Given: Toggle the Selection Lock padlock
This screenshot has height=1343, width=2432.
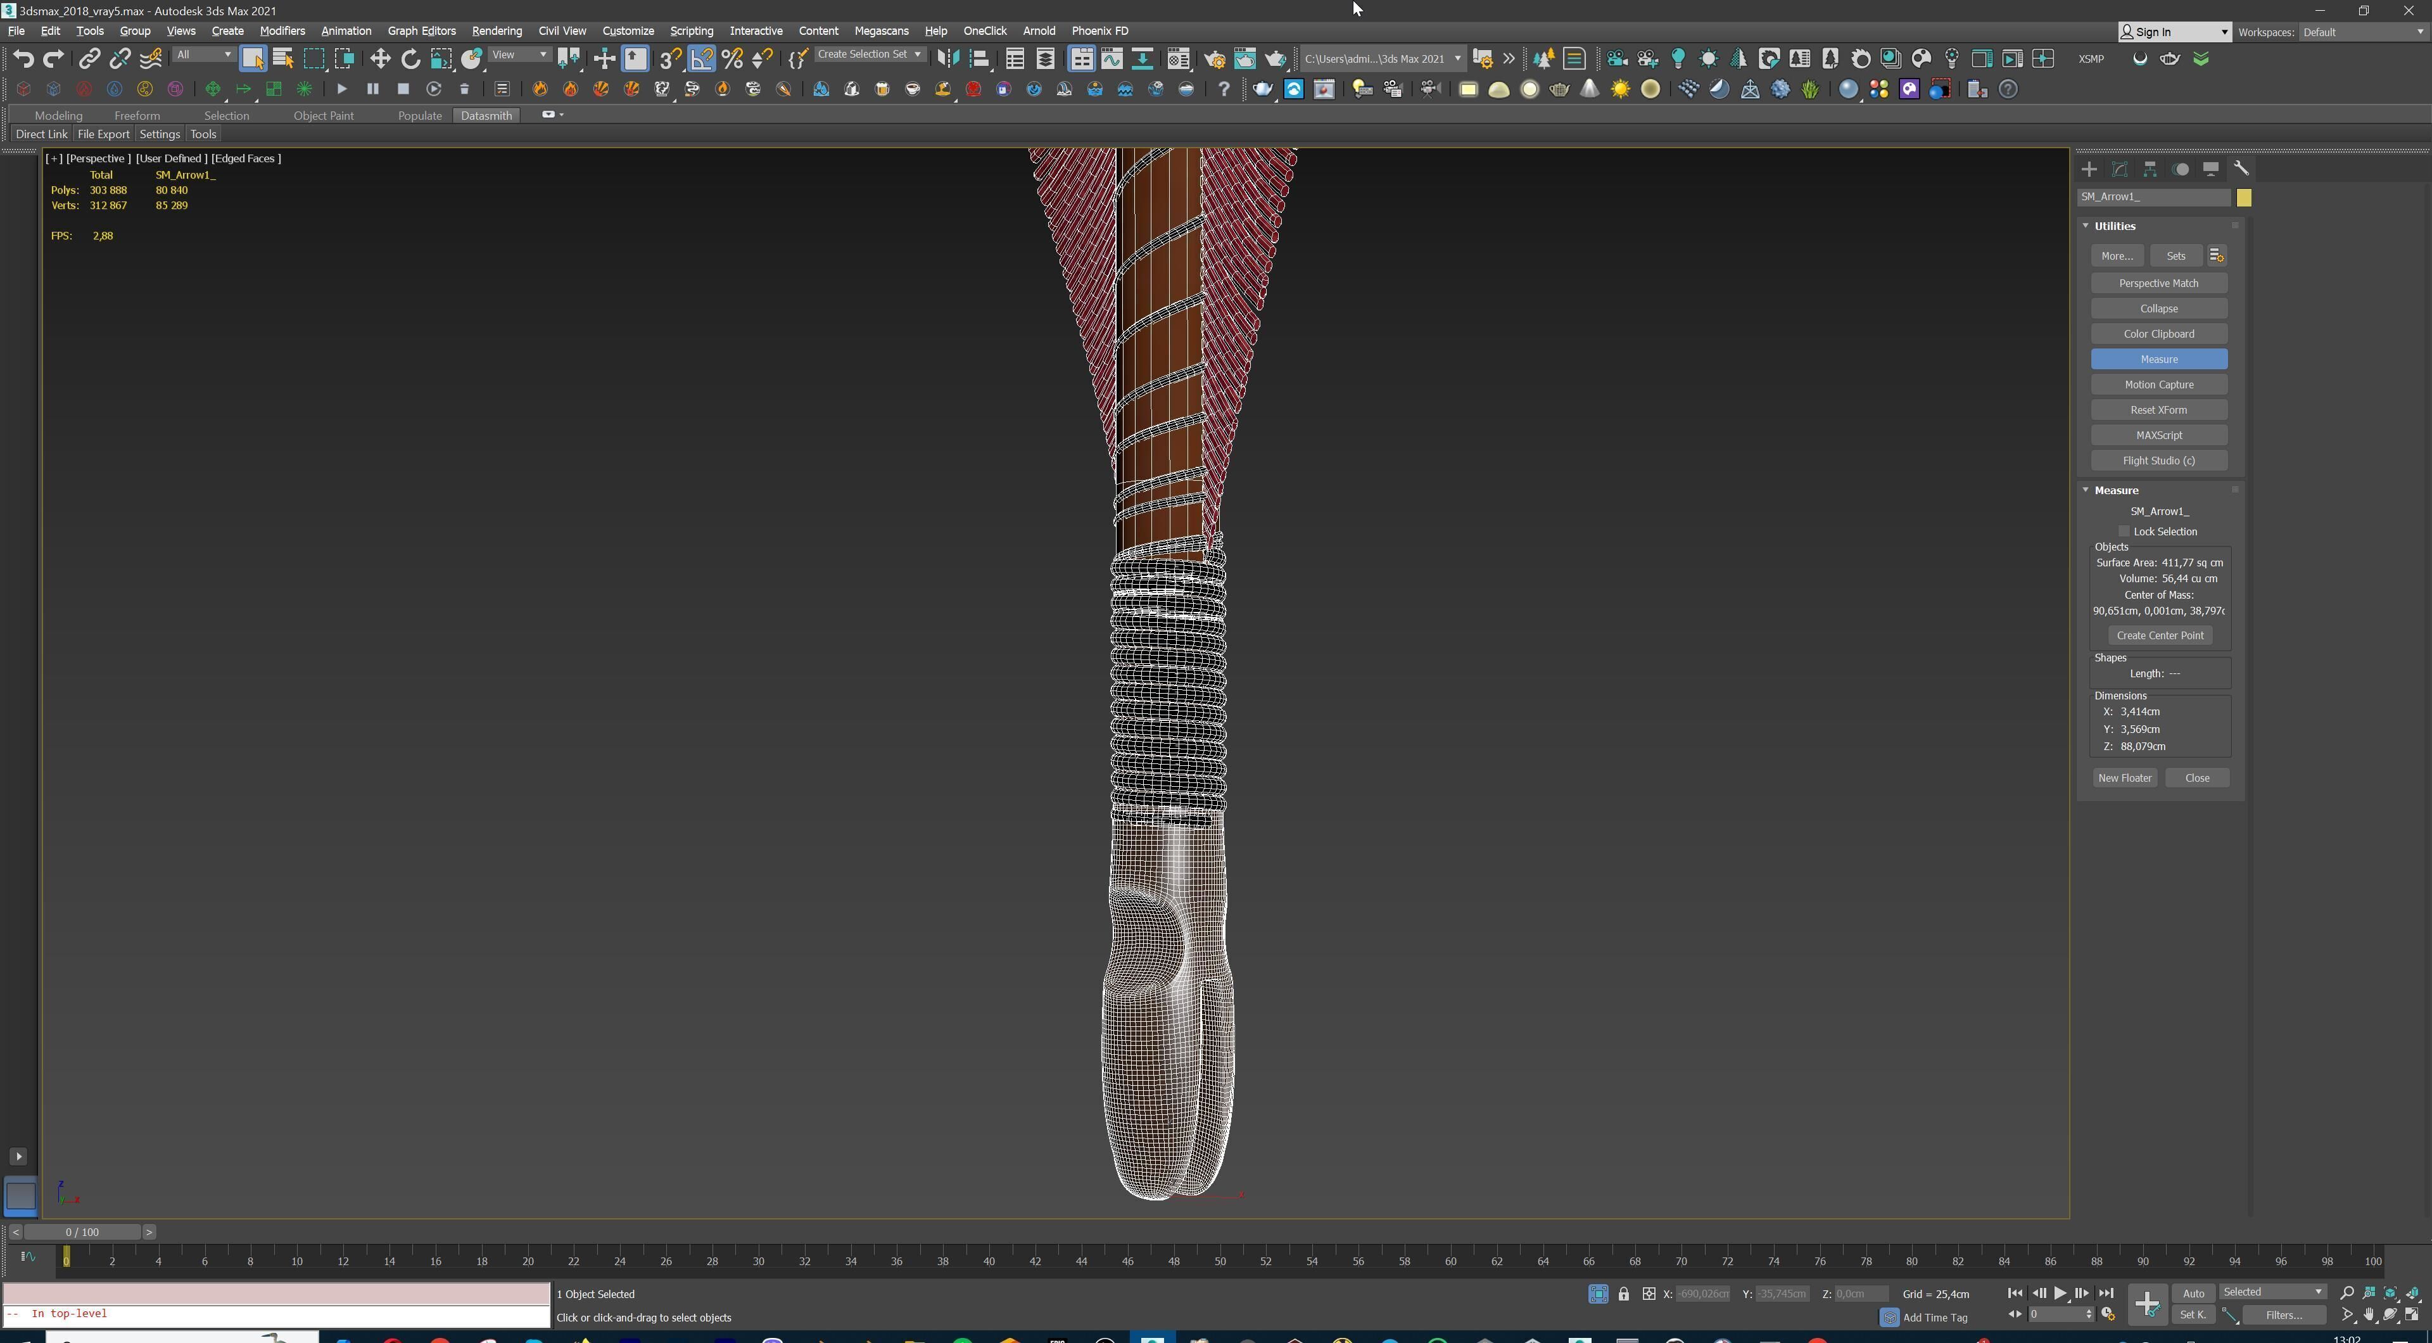Looking at the screenshot, I should [1623, 1294].
